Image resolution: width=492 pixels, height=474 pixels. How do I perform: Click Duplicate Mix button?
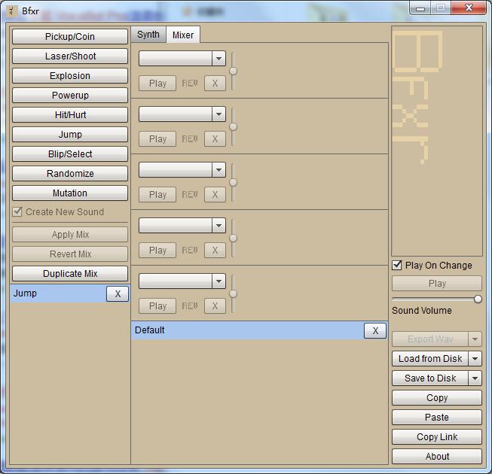(x=70, y=274)
